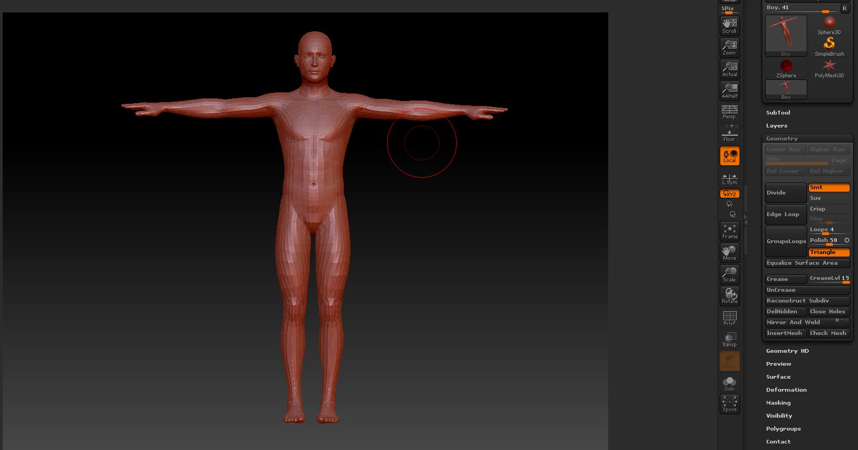Viewport: 858px width, 450px height.
Task: Open the Contact menu section
Action: click(778, 442)
